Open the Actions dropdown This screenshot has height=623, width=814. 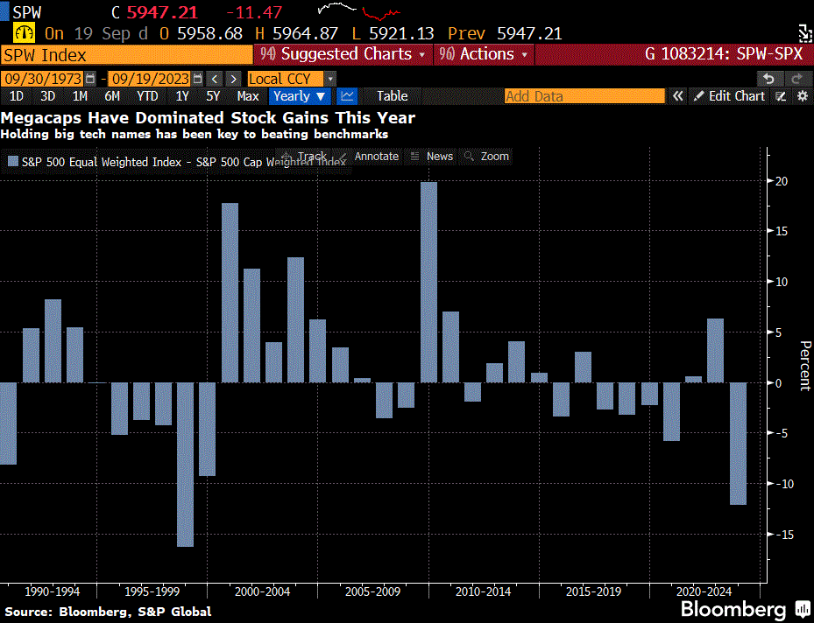484,54
